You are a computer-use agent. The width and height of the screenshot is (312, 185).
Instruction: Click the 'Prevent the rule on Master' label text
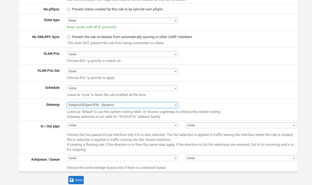(x=132, y=37)
